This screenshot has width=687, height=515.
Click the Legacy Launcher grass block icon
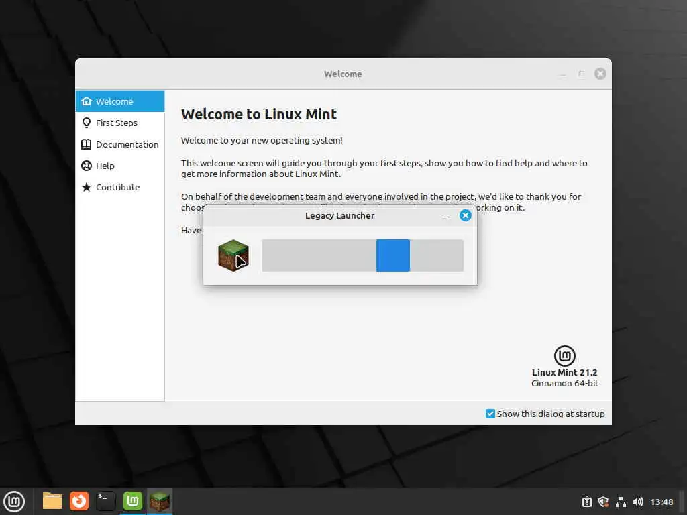coord(233,255)
